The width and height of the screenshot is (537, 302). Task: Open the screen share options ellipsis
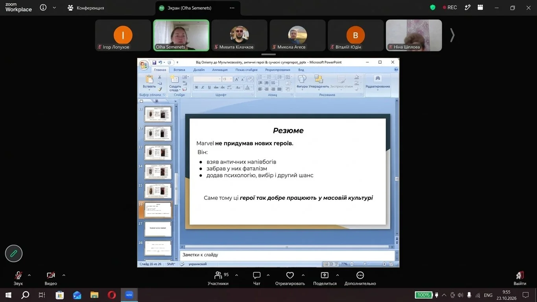pyautogui.click(x=232, y=8)
